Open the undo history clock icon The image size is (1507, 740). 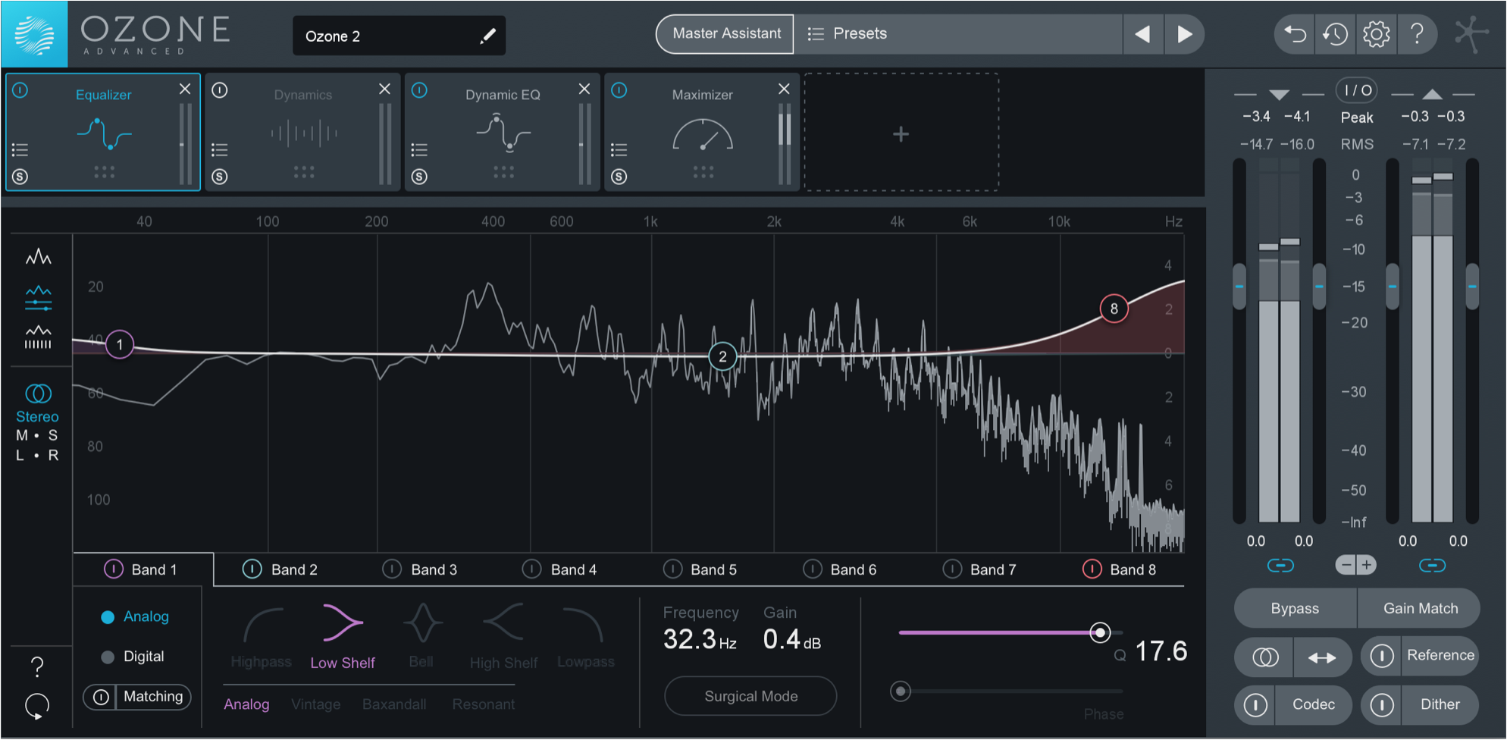(1335, 34)
